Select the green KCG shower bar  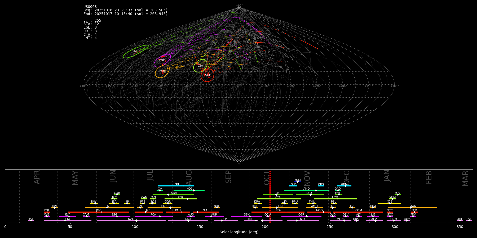click(x=189, y=190)
